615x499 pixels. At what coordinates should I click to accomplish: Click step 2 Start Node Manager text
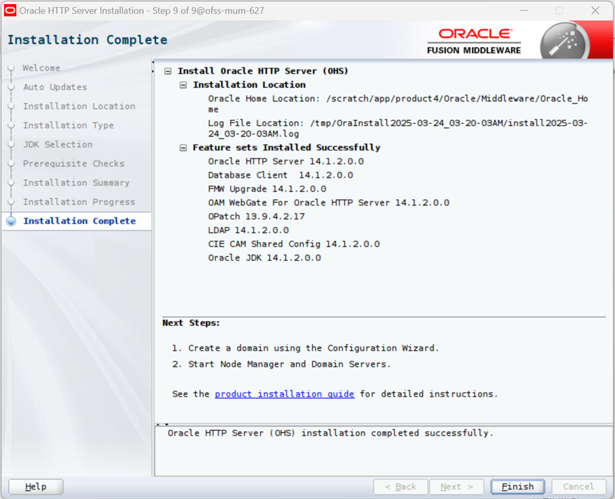[x=281, y=364]
